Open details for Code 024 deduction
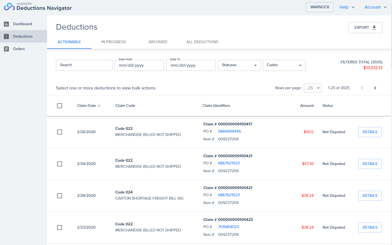The width and height of the screenshot is (392, 245). (370, 196)
